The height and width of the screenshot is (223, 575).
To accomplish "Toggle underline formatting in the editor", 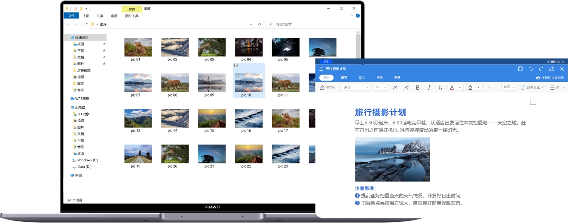I will 440,87.
